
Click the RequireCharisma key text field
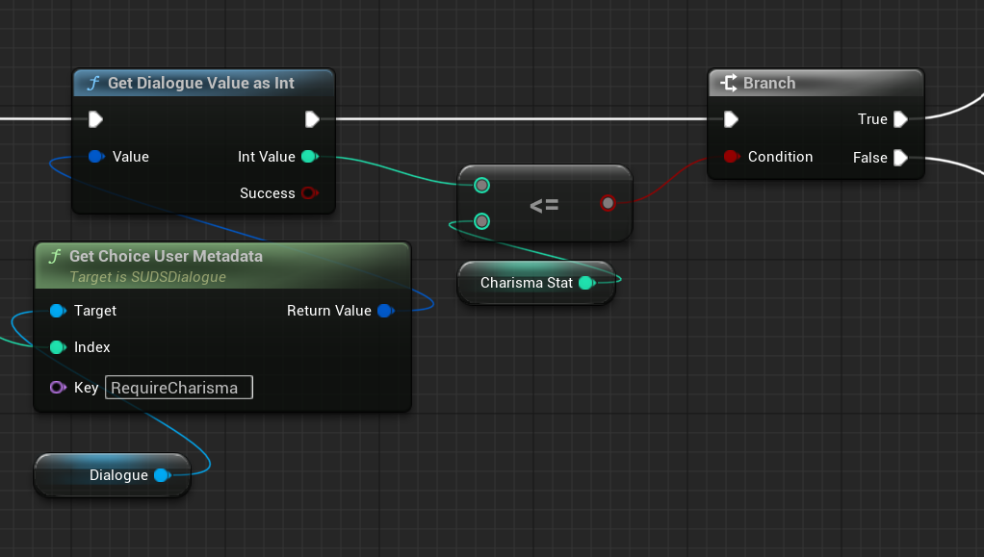(178, 388)
